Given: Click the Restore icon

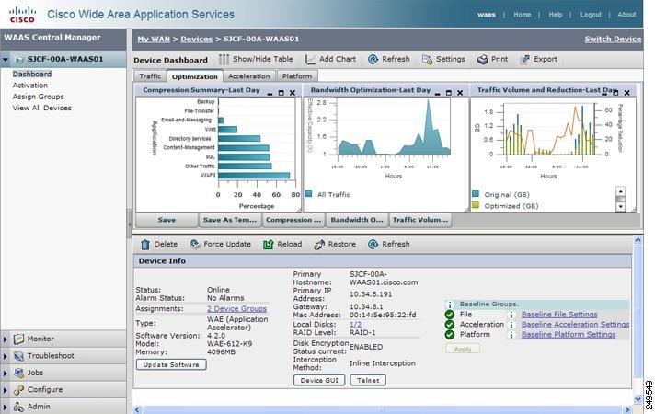Looking at the screenshot, I should click(319, 245).
